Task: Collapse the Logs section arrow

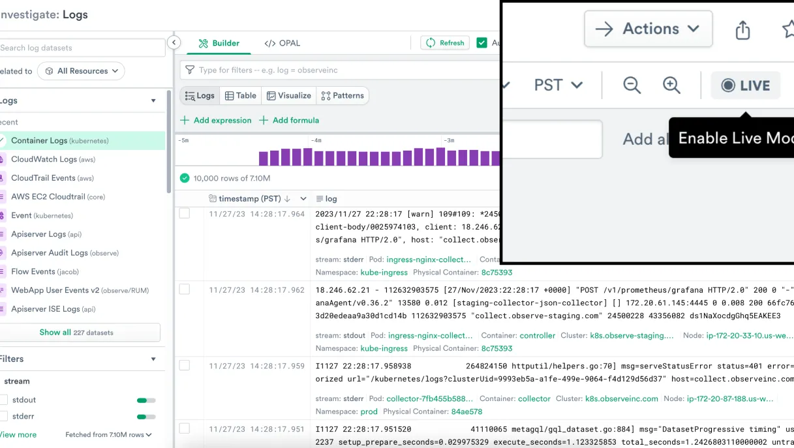Action: click(x=153, y=101)
